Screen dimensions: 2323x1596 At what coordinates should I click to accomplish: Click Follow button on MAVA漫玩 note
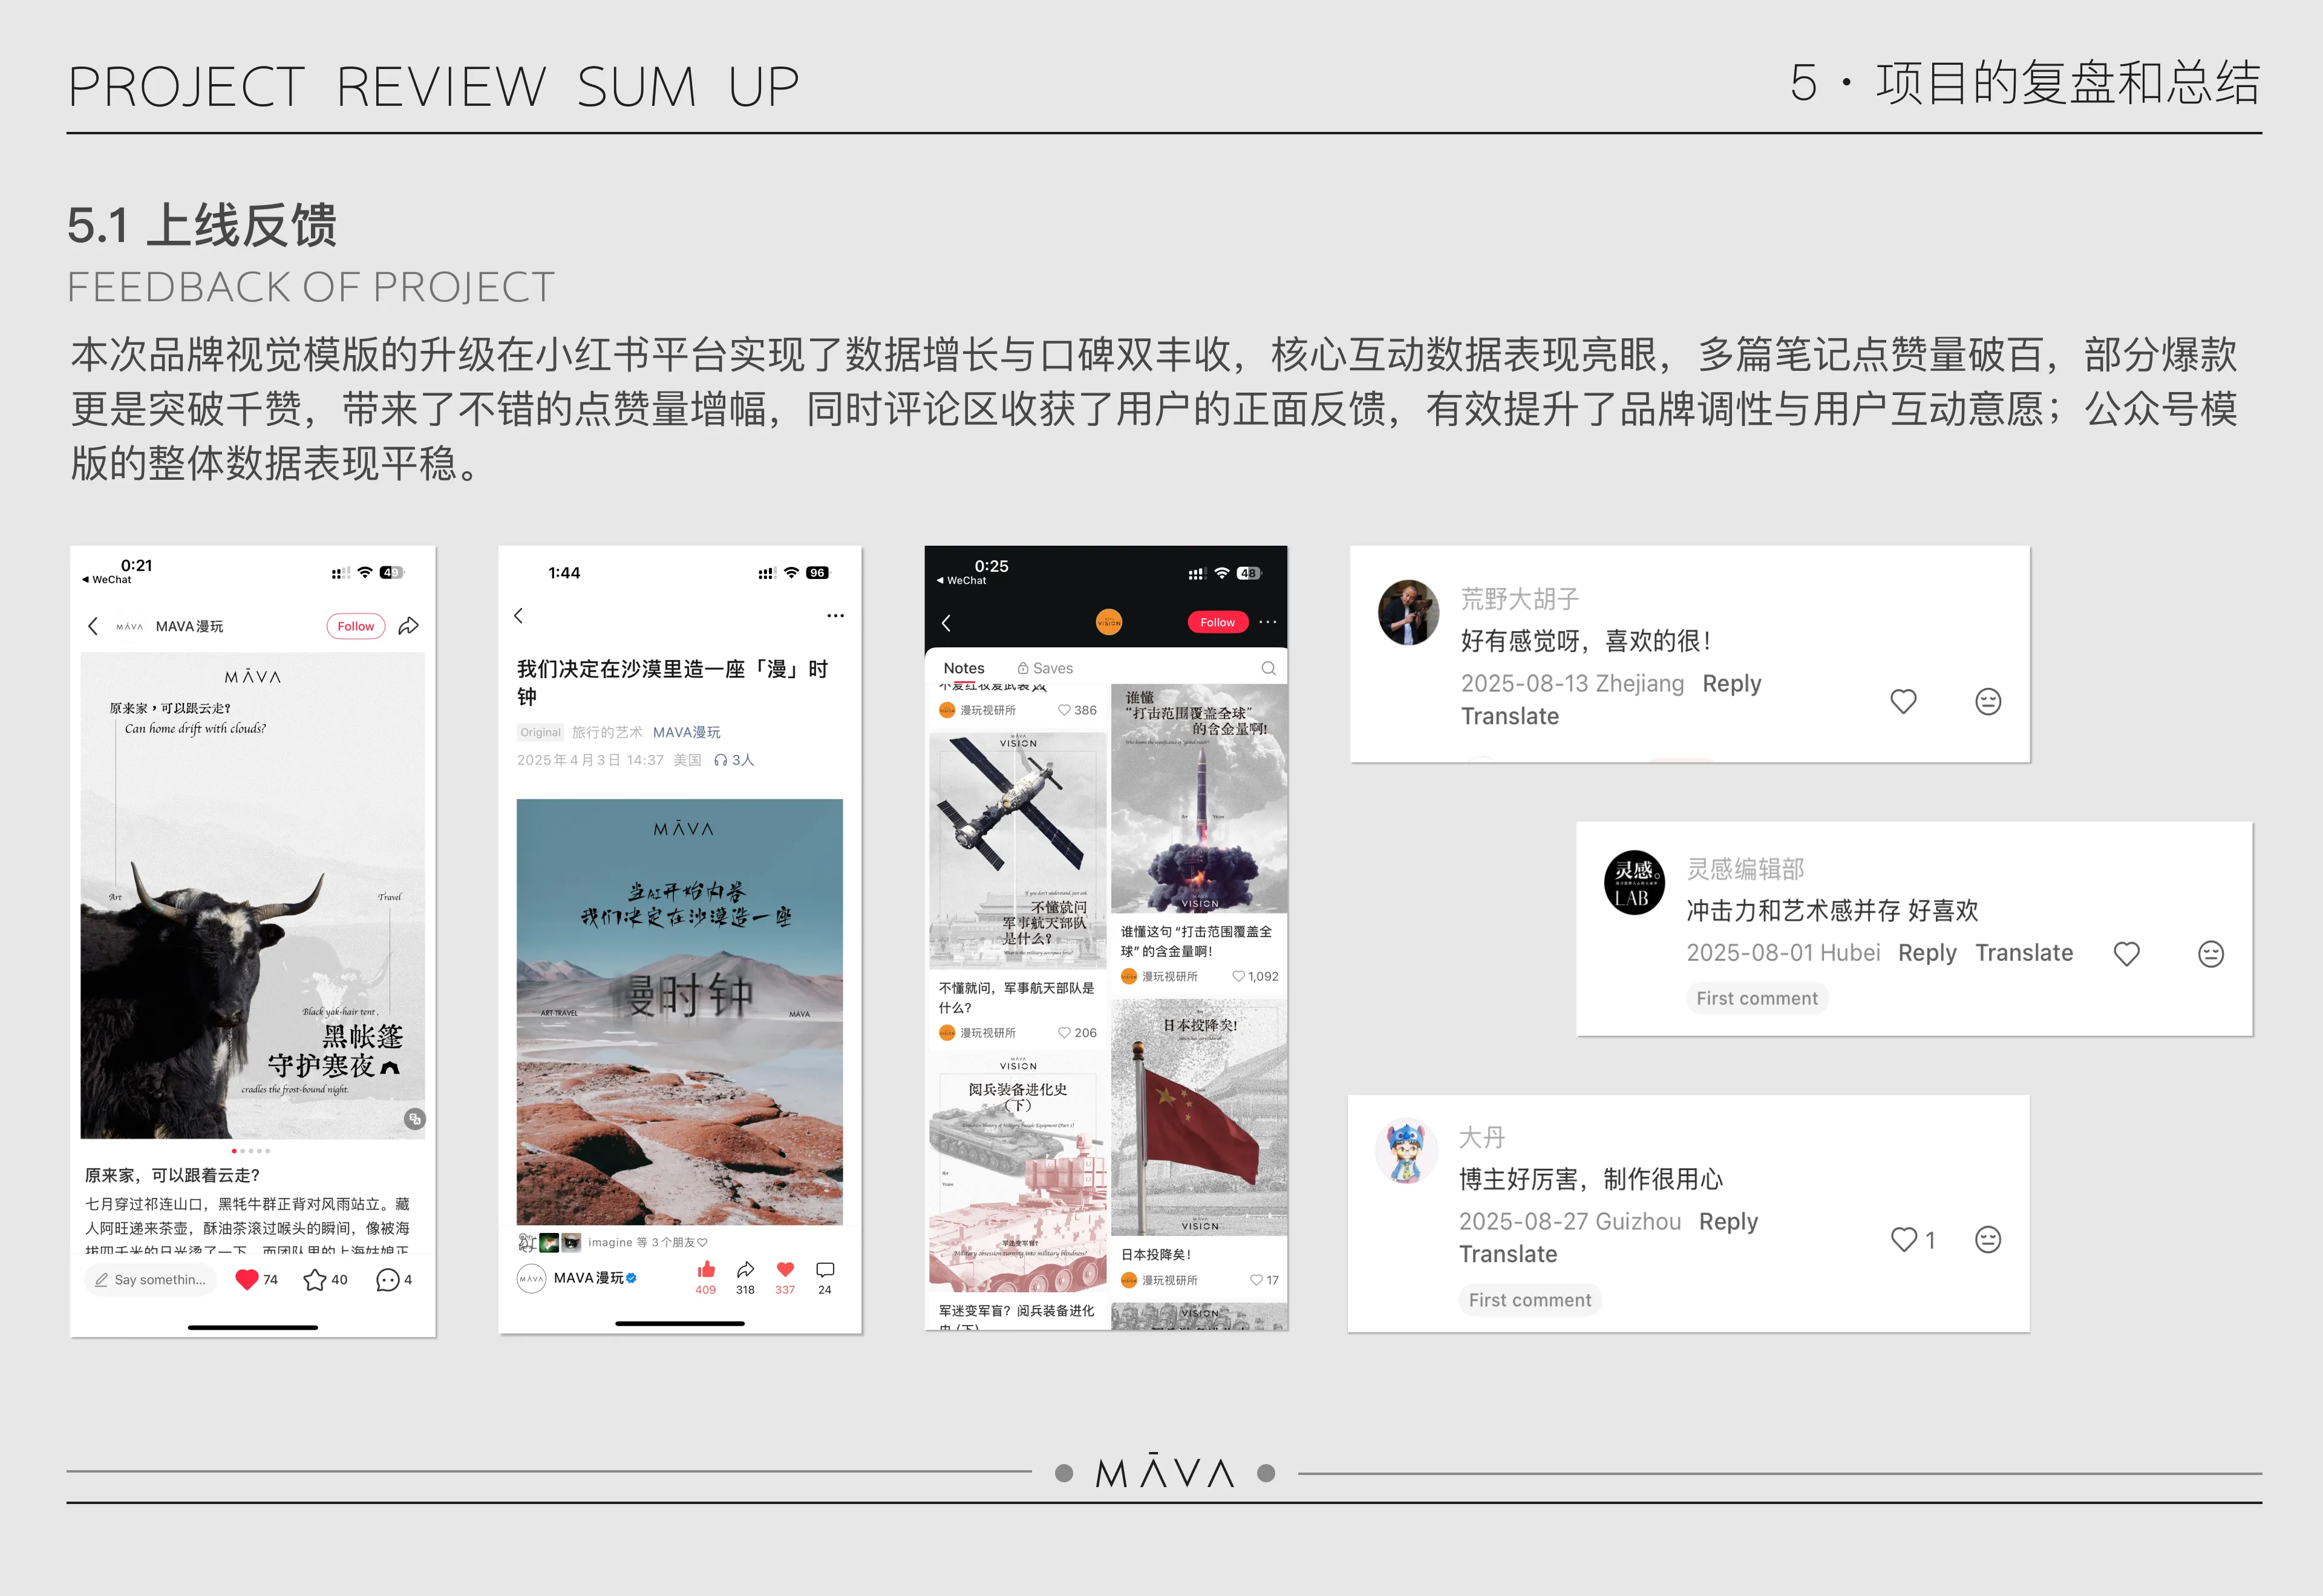[355, 626]
